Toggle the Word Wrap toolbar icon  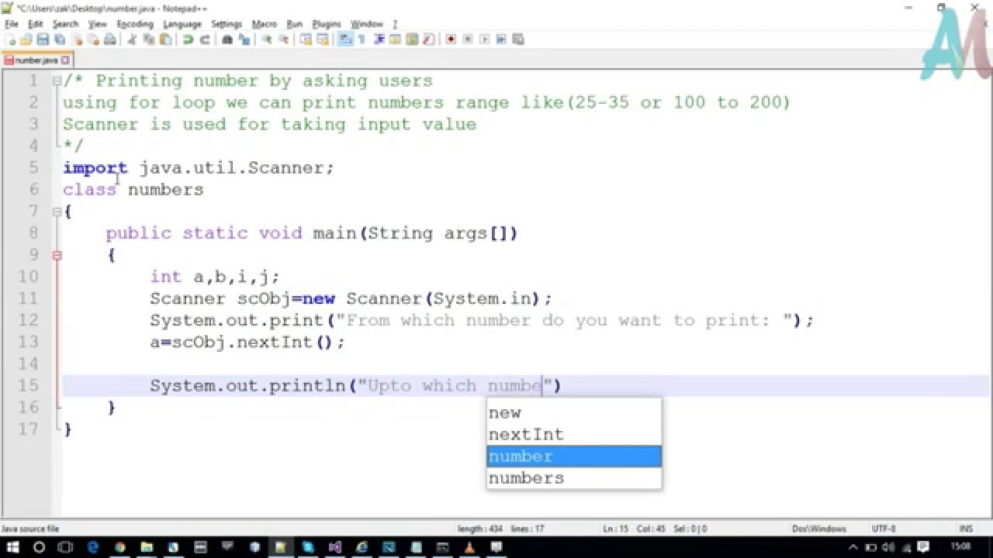(x=344, y=39)
